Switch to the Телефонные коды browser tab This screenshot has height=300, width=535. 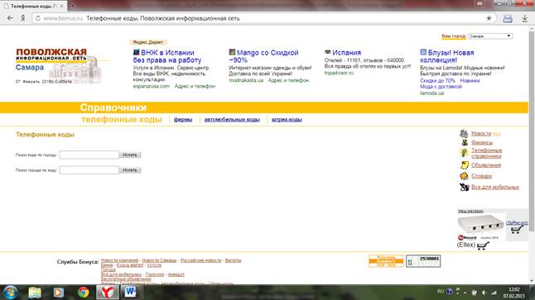click(x=33, y=6)
